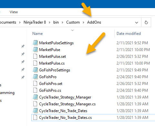Sort files by Name column header
Screen dimensions: 155x126
point(37,34)
